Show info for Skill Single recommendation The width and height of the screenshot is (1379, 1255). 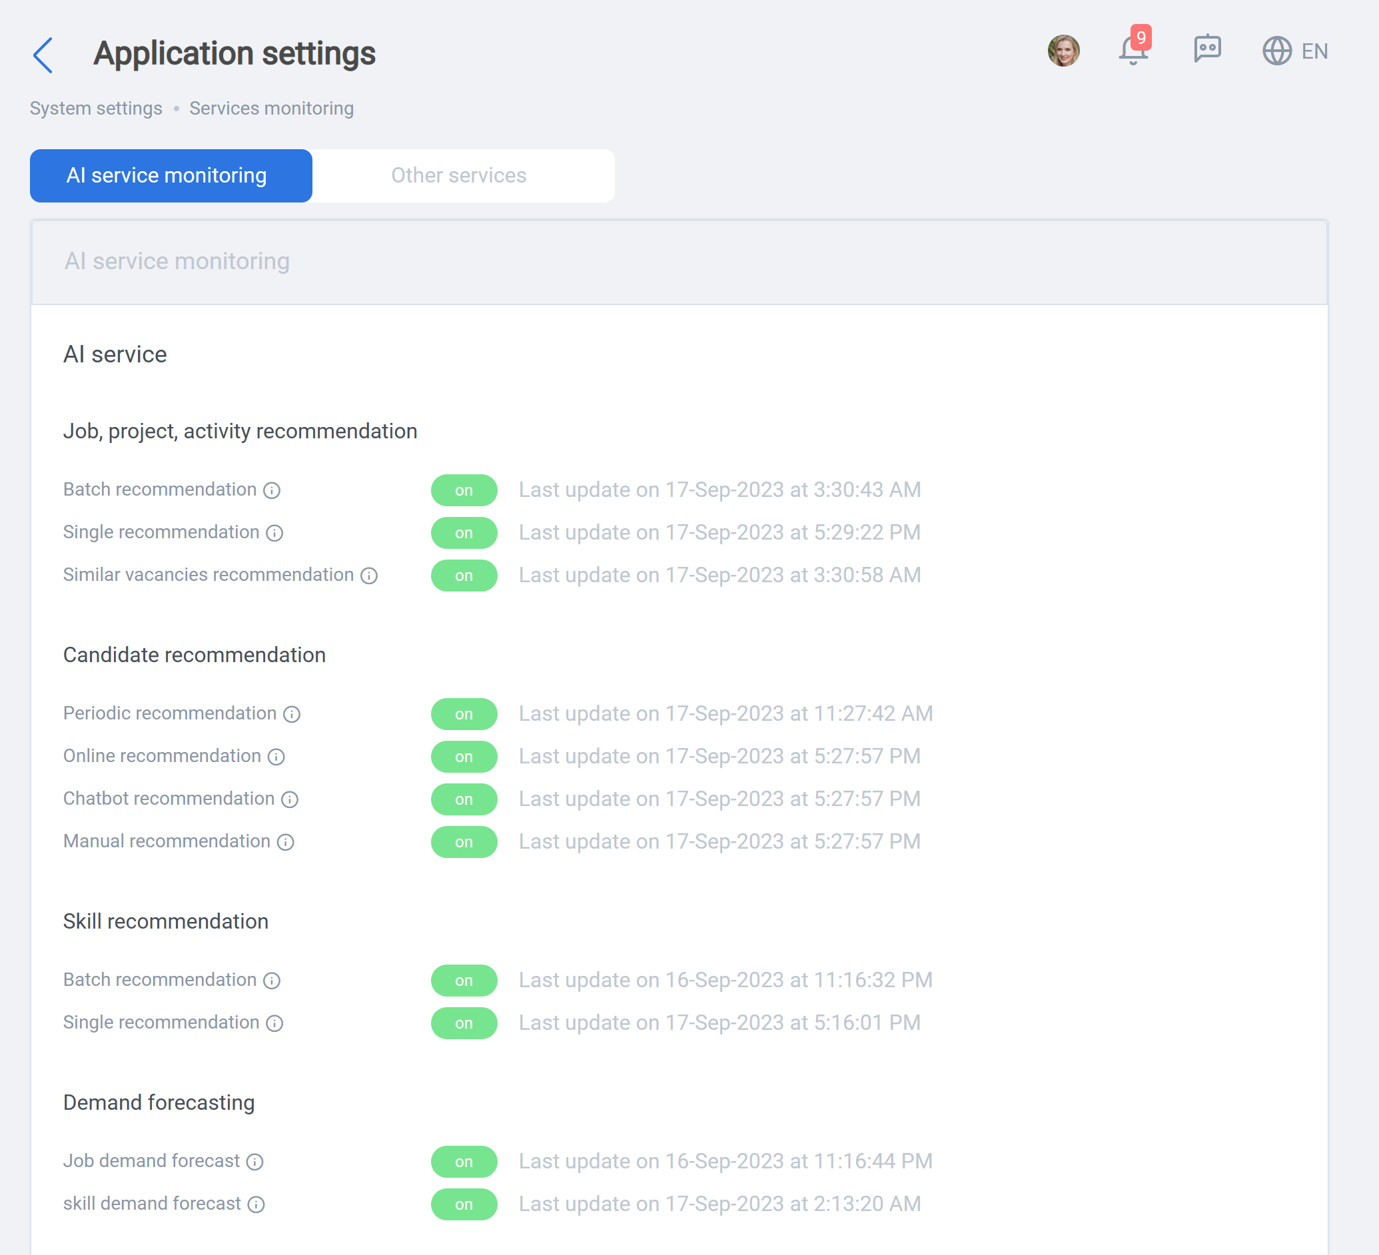(x=275, y=1023)
